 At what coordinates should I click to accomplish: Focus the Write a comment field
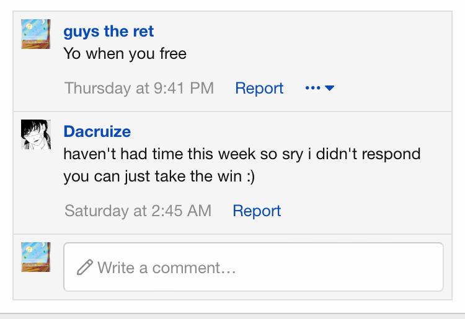tap(260, 268)
